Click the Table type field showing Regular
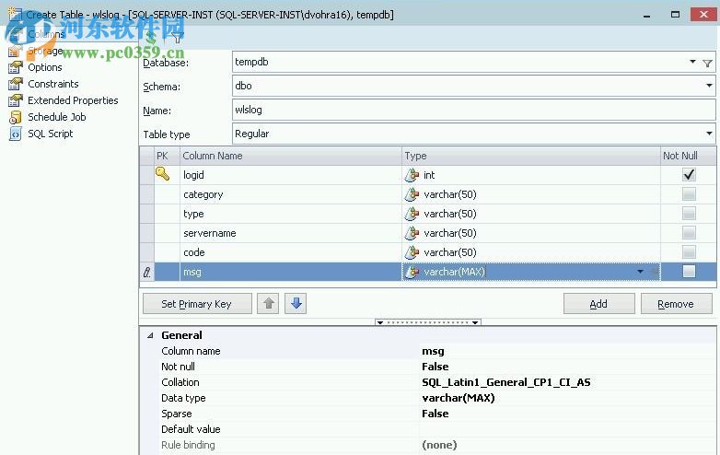This screenshot has height=455, width=720. (473, 134)
